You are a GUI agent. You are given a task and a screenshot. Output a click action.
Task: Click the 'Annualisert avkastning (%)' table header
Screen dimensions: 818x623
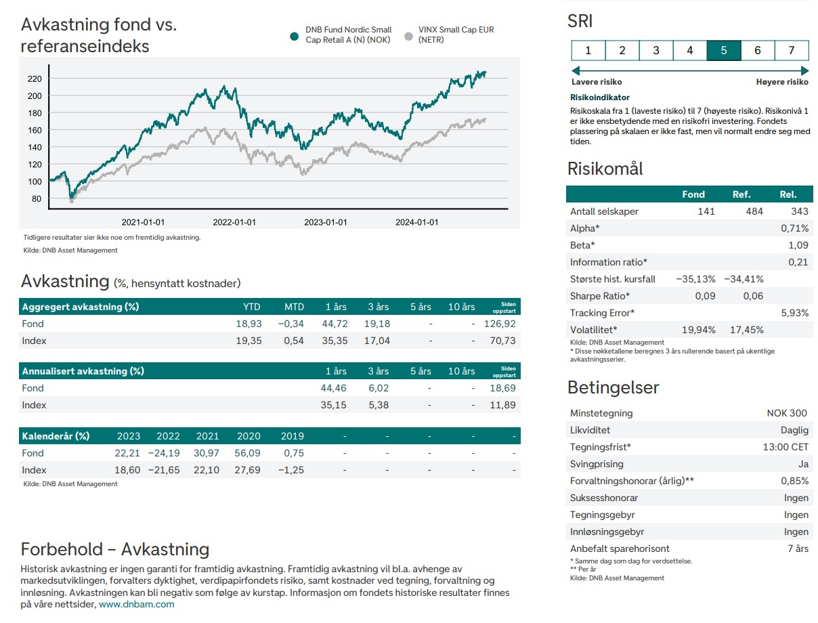click(83, 371)
